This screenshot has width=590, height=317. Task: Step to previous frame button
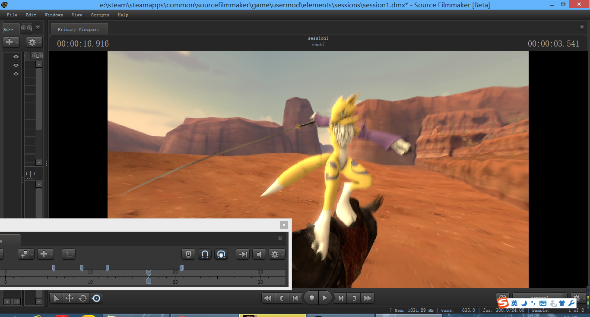(295, 298)
